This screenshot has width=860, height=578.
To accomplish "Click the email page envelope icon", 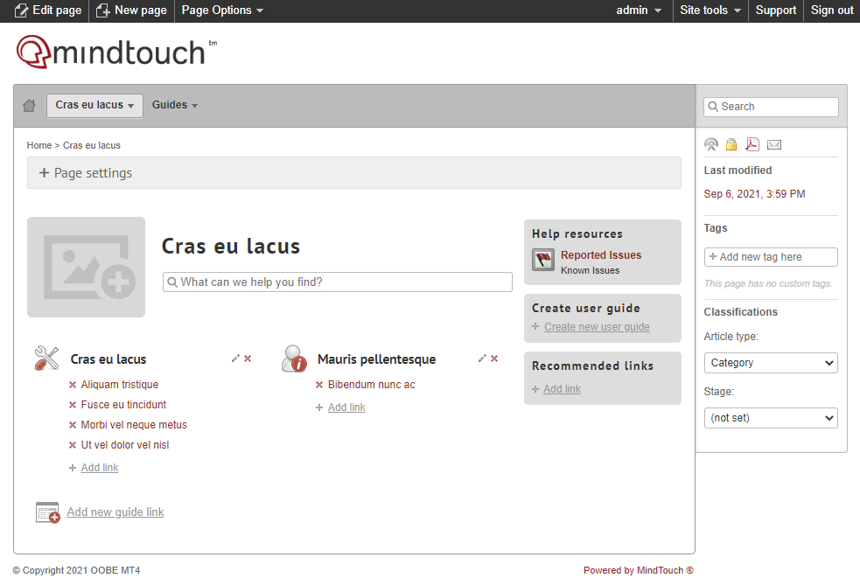I will pyautogui.click(x=774, y=144).
